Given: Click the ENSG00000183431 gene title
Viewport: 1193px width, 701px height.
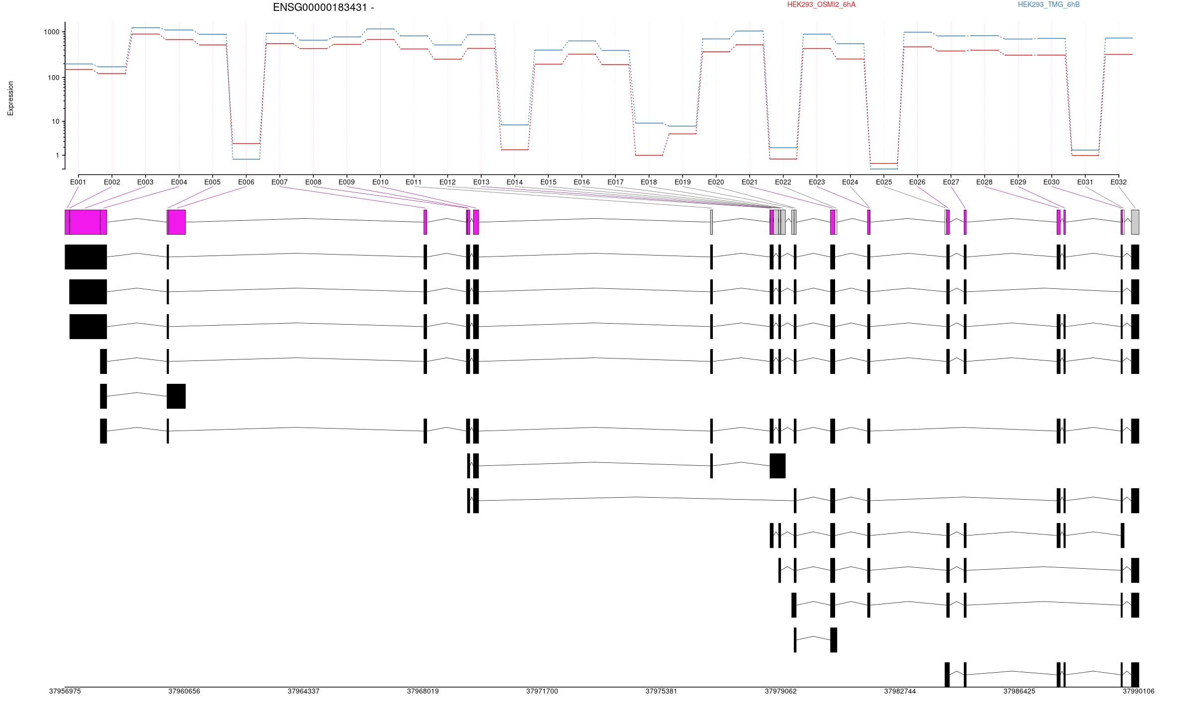Looking at the screenshot, I should coord(323,7).
